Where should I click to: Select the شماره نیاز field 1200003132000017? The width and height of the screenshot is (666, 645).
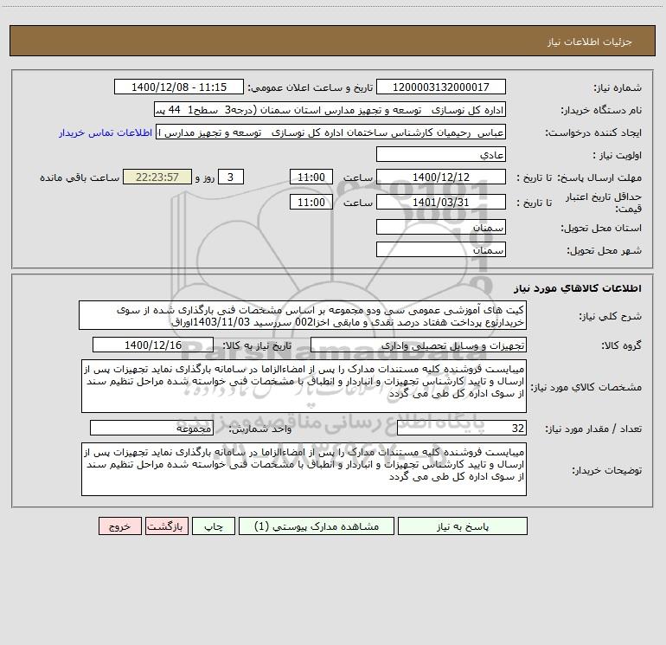pos(441,87)
